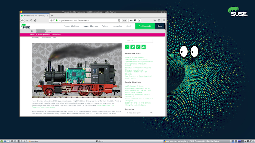
Task: Click the 80% zoom level indicator
Action: coord(124,20)
